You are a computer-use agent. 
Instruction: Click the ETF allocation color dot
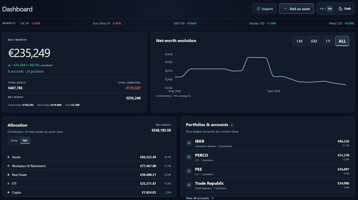point(9,184)
